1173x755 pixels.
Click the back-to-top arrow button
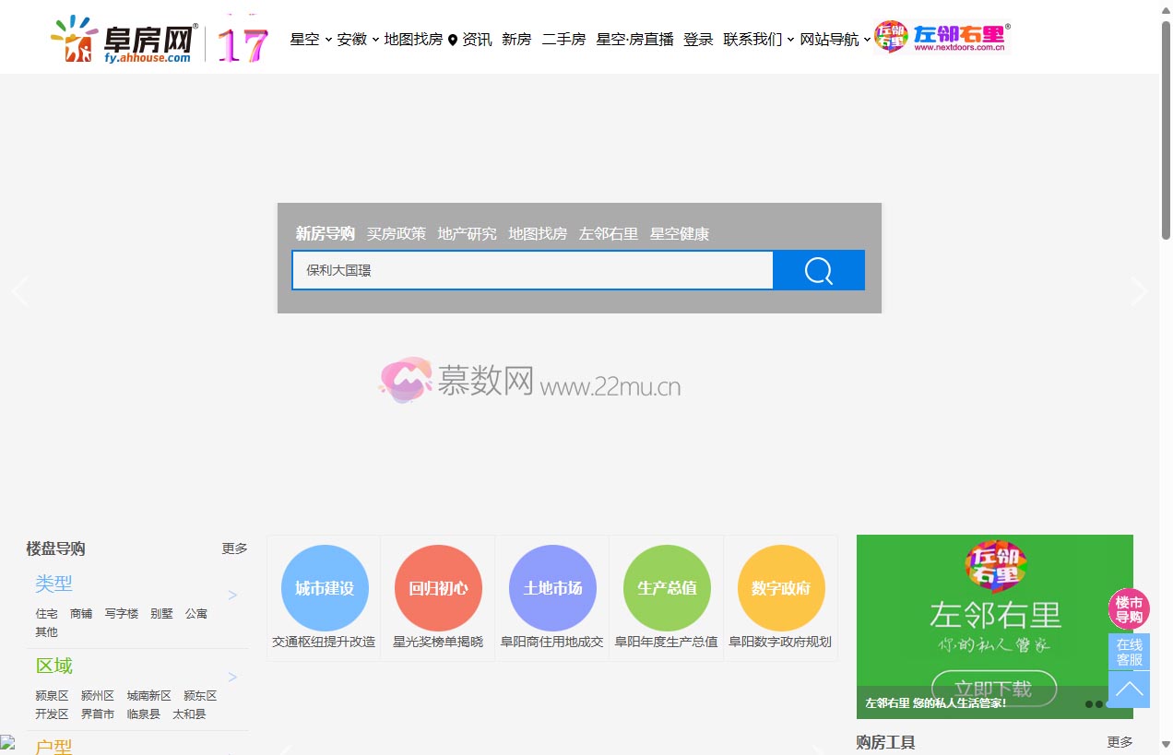[x=1129, y=689]
